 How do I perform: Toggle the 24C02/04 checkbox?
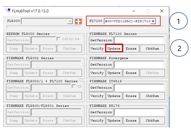(x=59, y=39)
